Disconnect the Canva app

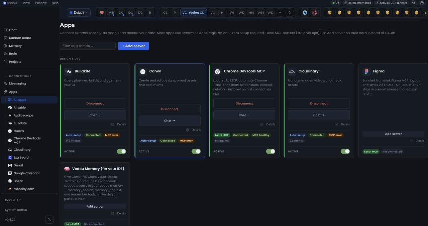pos(170,109)
